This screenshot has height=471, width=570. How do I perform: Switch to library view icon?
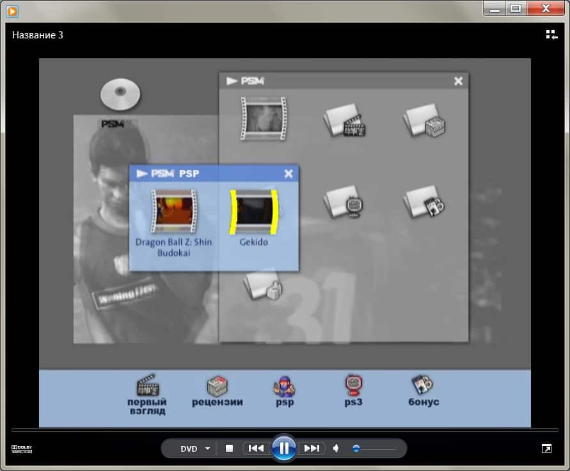point(551,35)
